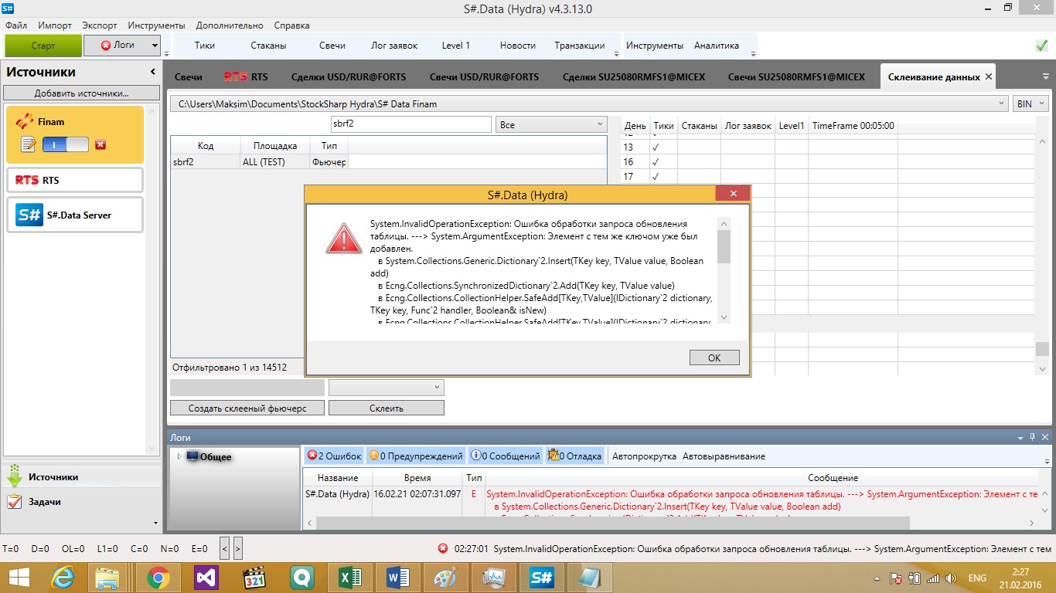Image resolution: width=1056 pixels, height=593 pixels.
Task: Open the storage path dropdown
Action: point(1002,103)
